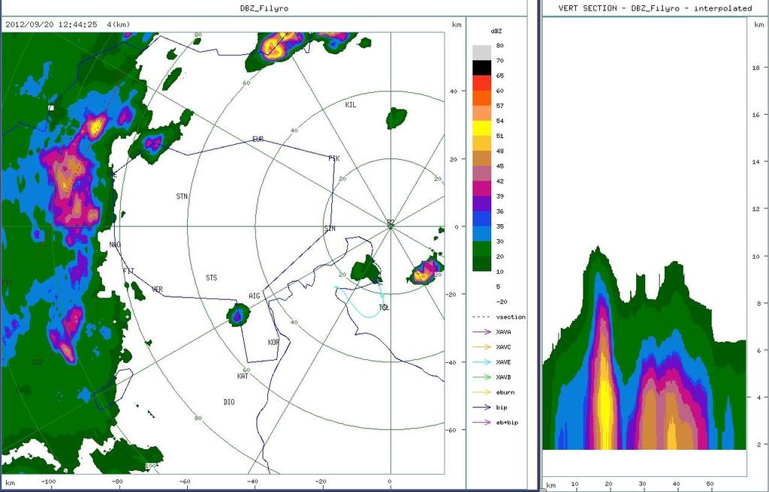Screen dimensions: 769x492
Task: Click the DIO station label on map
Action: (229, 402)
